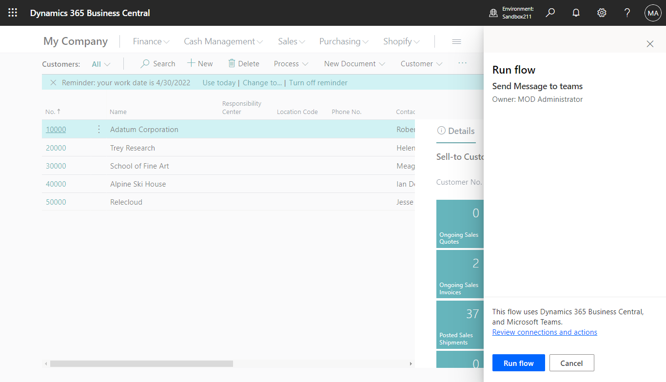Open the Microsoft 365 app launcher grid

tap(12, 13)
